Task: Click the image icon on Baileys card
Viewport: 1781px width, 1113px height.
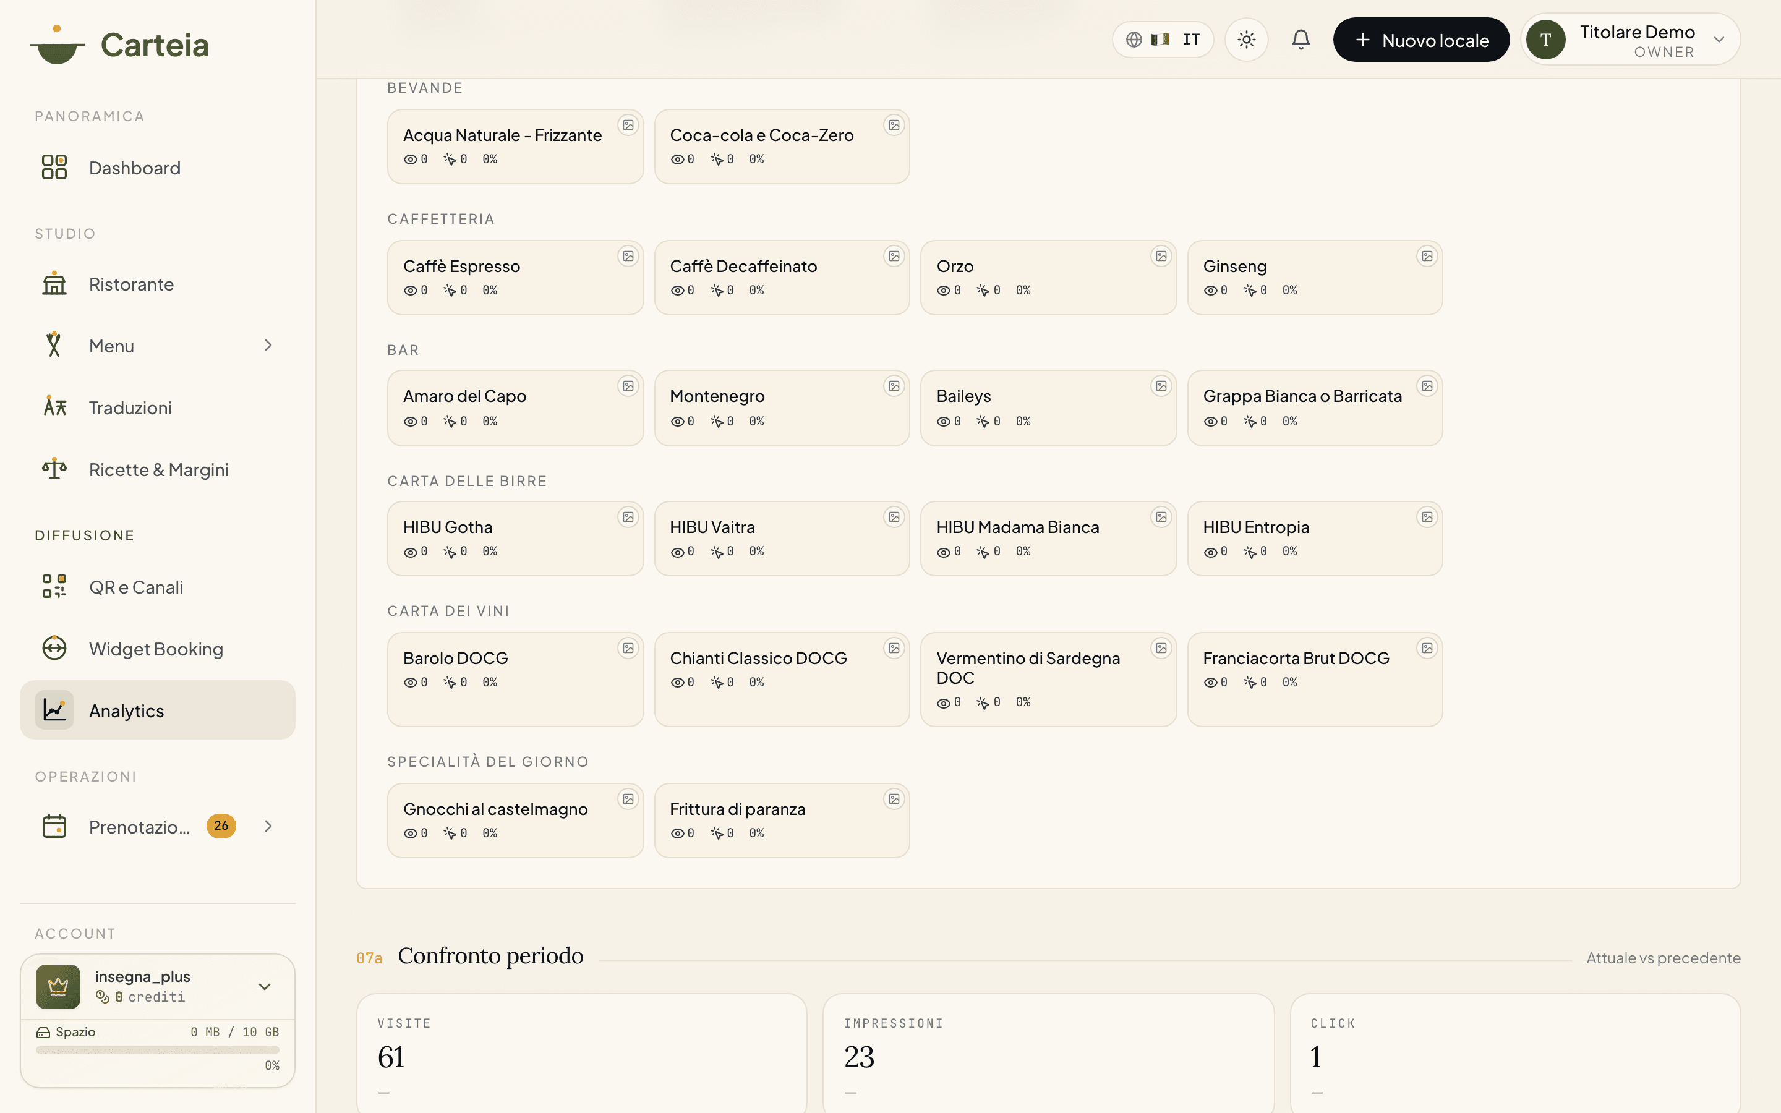Action: coord(1161,386)
